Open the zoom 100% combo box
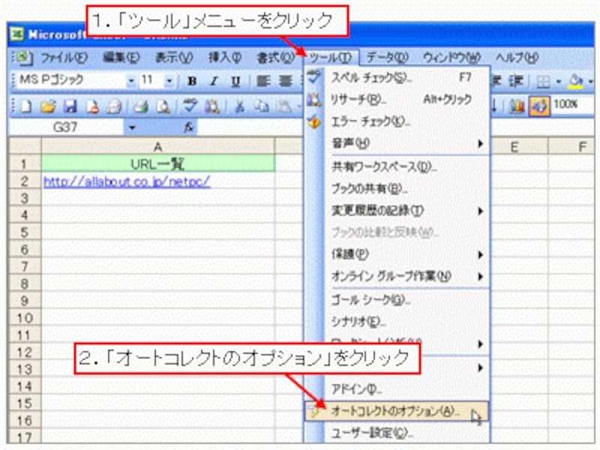Image resolution: width=600 pixels, height=450 pixels. 572,104
